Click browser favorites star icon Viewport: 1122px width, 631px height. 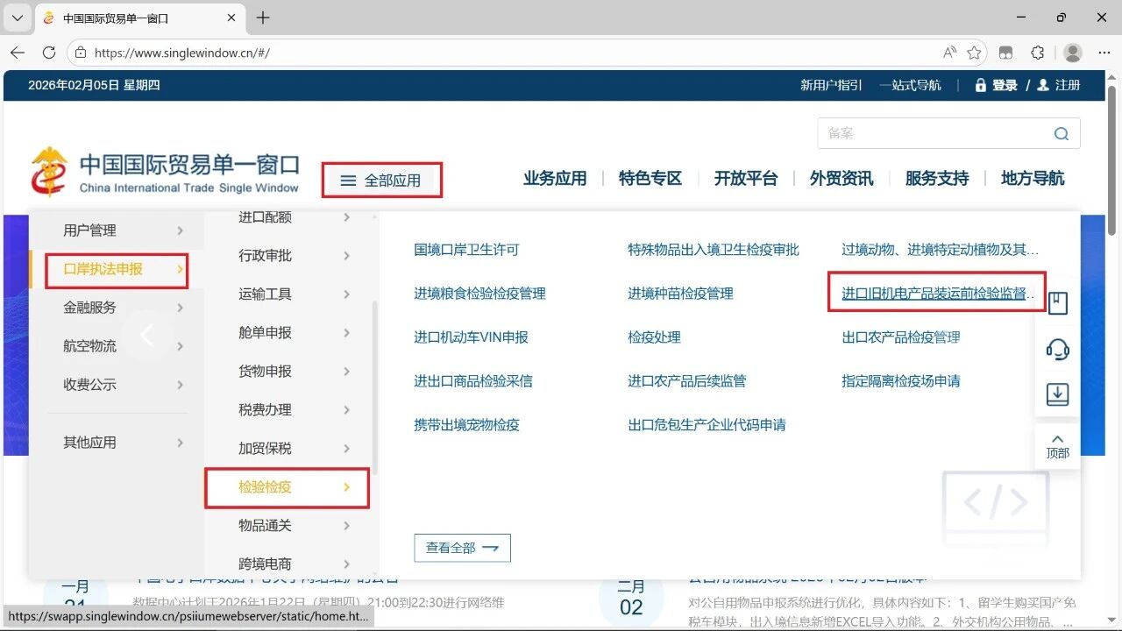(x=974, y=53)
